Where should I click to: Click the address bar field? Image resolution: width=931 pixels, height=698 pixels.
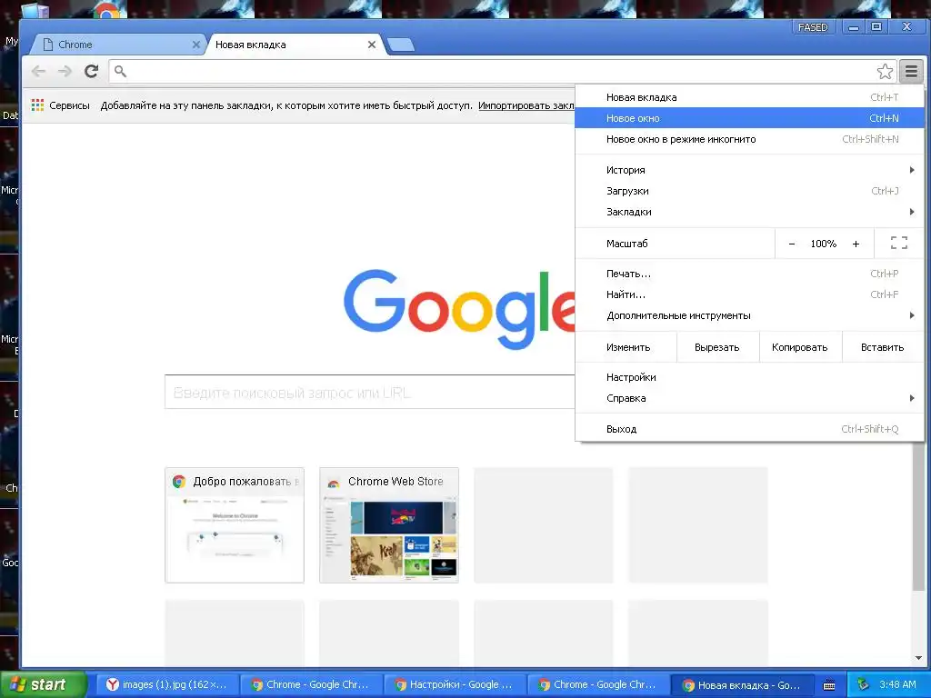point(502,71)
